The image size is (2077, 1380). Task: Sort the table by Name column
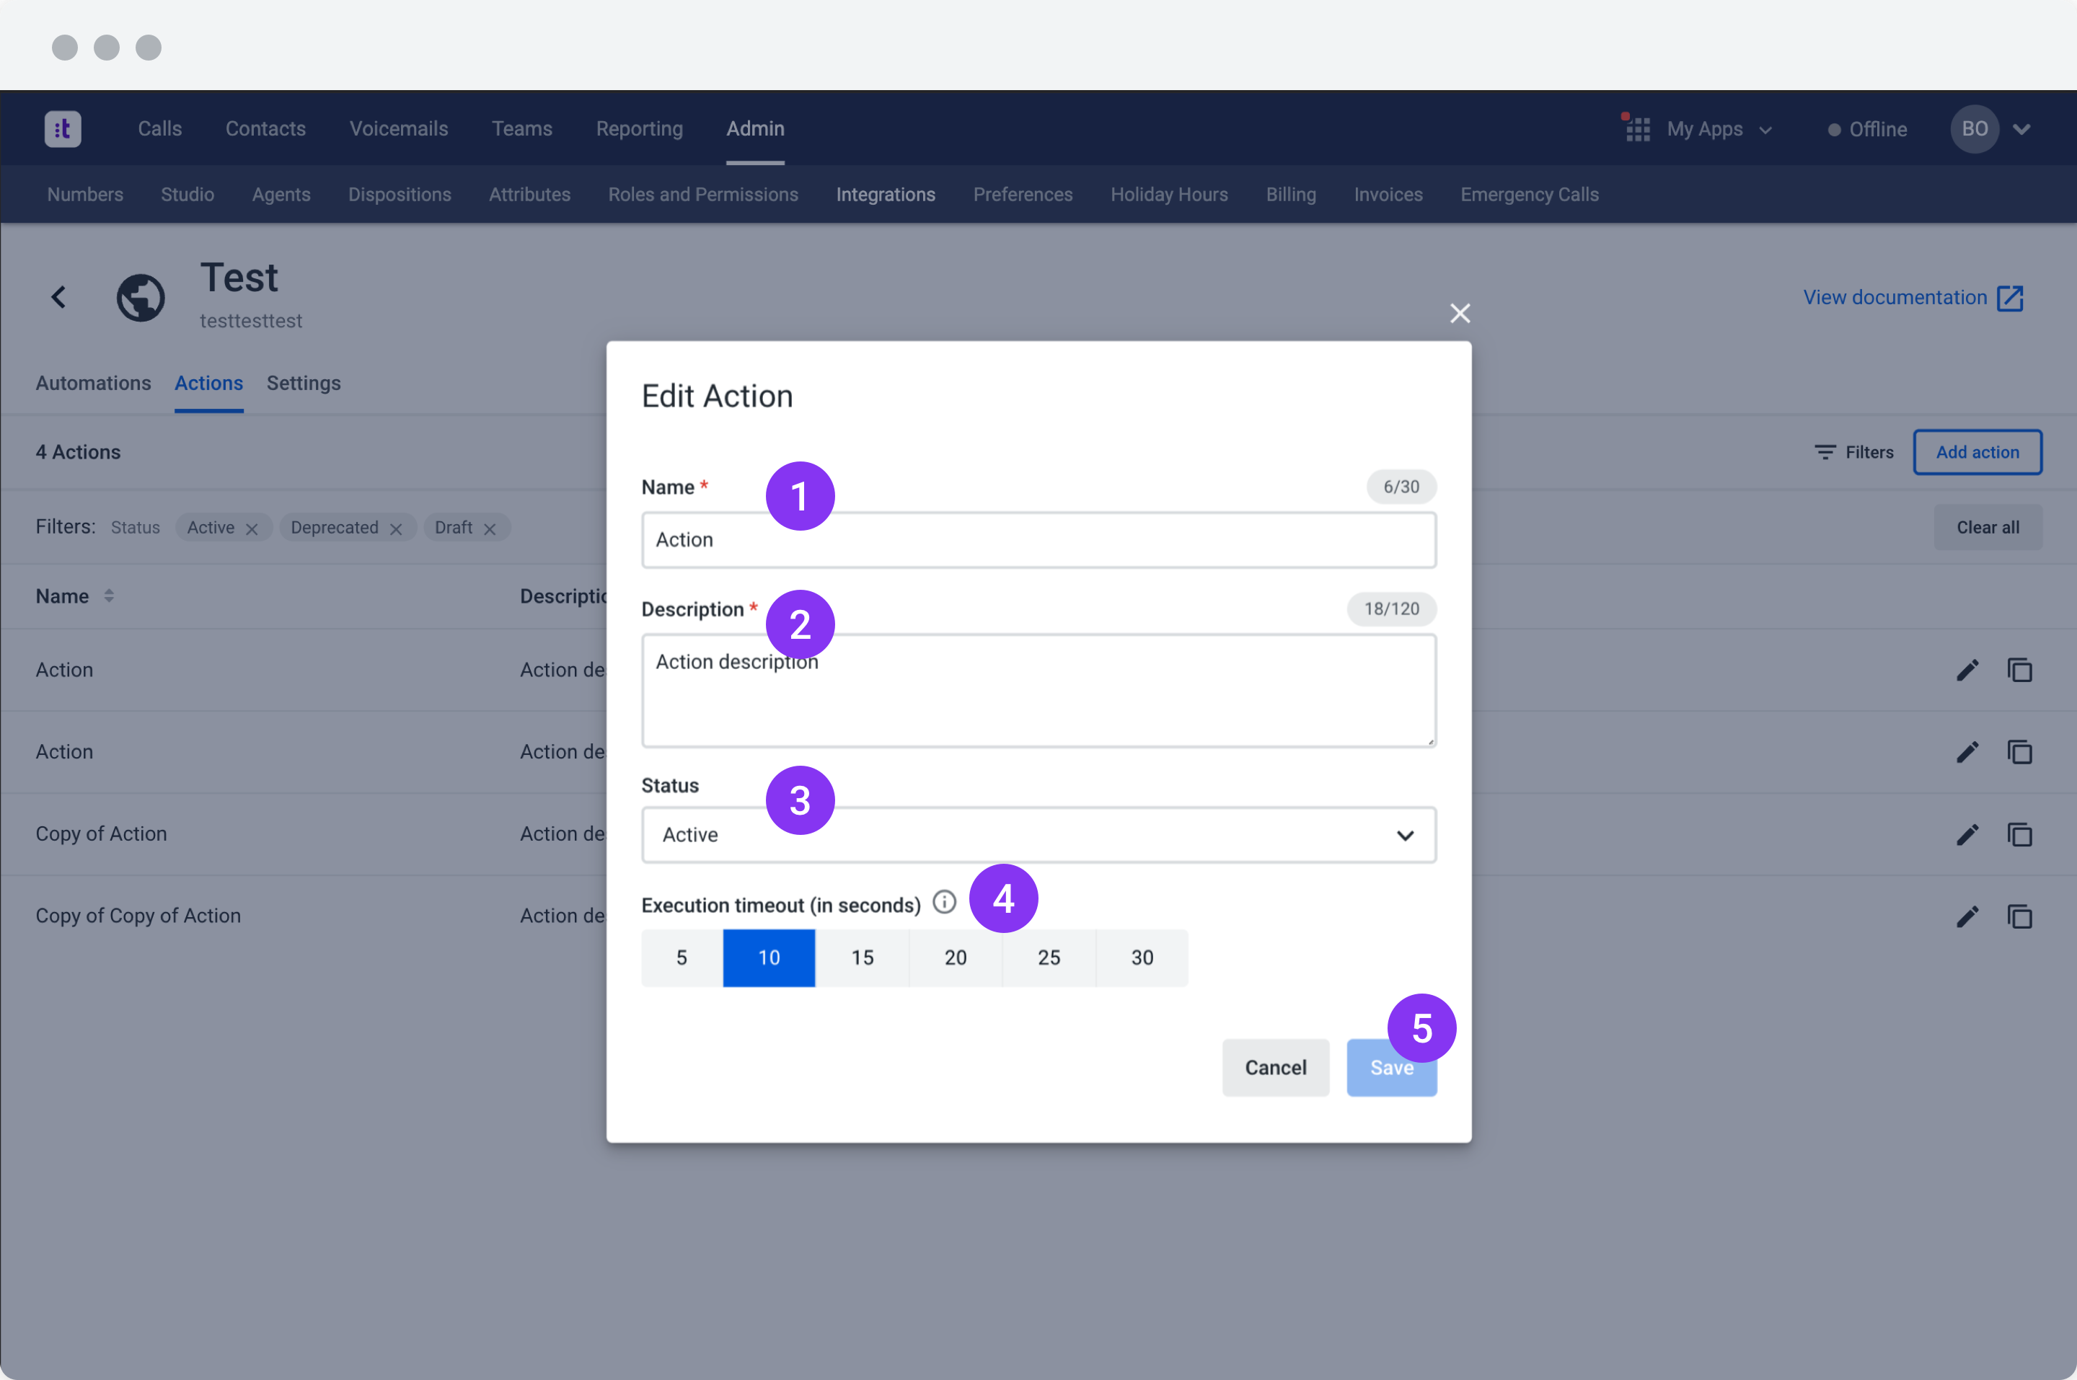[x=108, y=596]
